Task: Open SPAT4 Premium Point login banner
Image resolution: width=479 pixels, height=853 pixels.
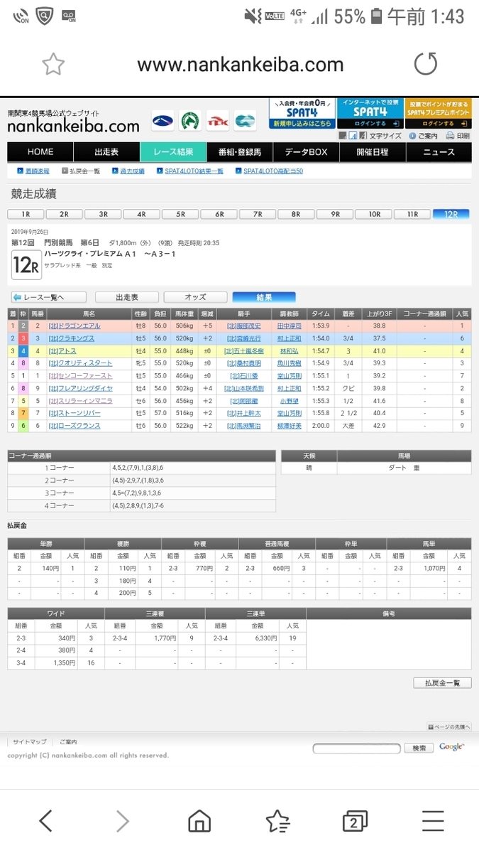Action: (438, 114)
